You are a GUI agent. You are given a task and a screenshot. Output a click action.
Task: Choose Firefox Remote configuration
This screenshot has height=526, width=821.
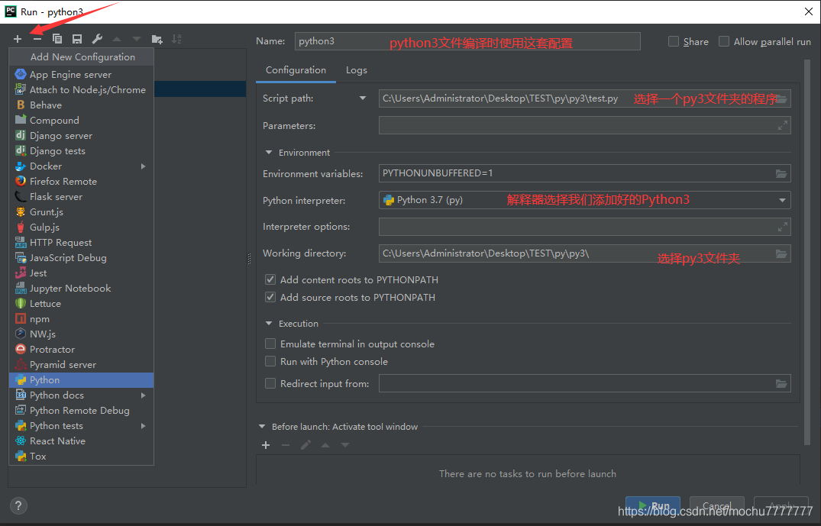pos(81,181)
